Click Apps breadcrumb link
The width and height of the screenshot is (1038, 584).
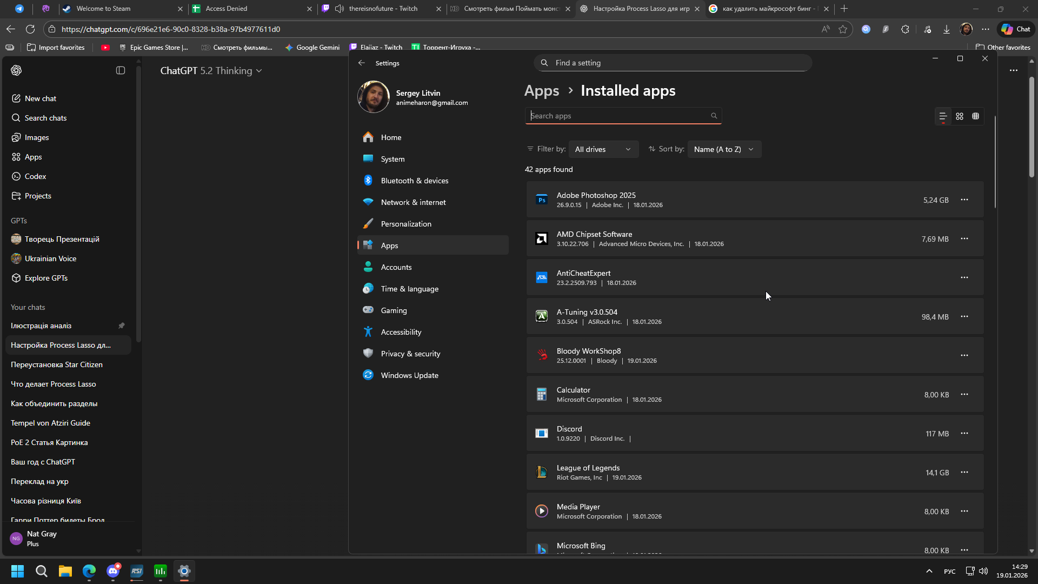pyautogui.click(x=542, y=91)
